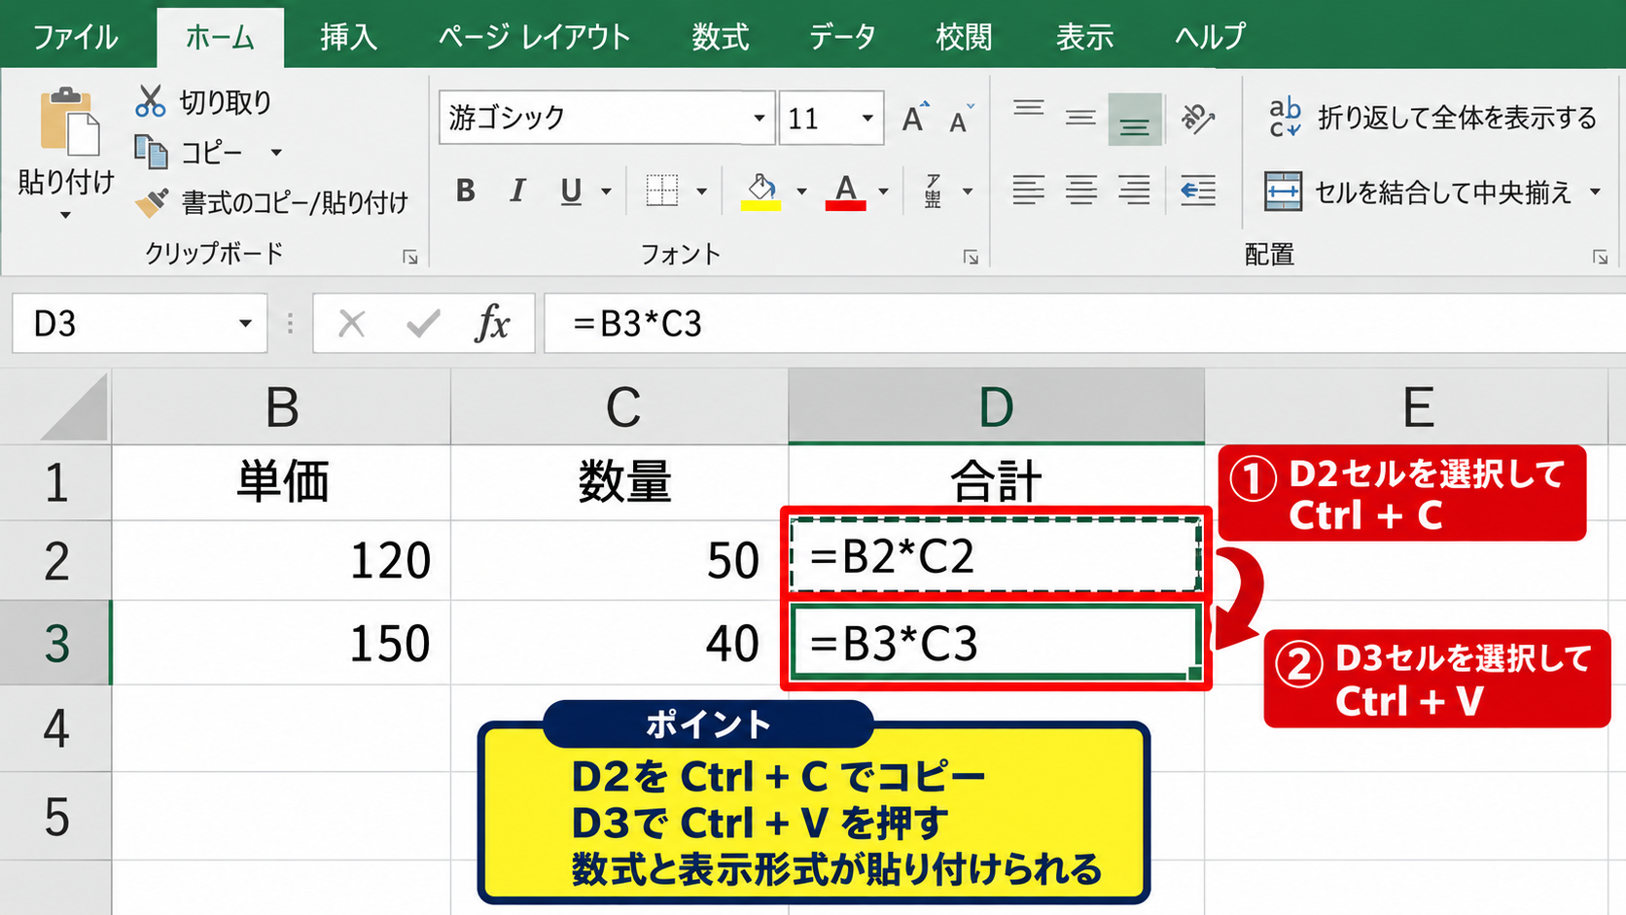Open the ヘルプ tab
Screen dimensions: 1626x915
point(1210,37)
